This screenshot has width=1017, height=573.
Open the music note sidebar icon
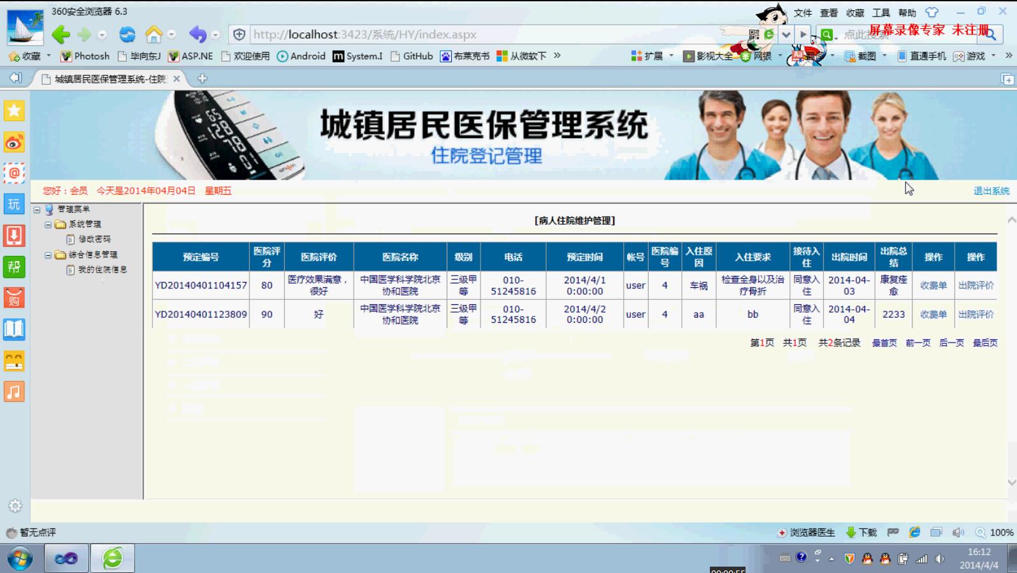tap(14, 392)
